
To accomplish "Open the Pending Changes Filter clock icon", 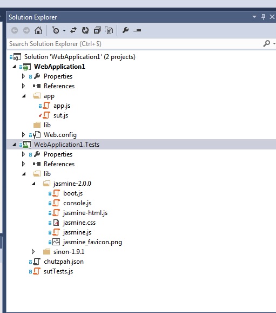I will tap(56, 30).
